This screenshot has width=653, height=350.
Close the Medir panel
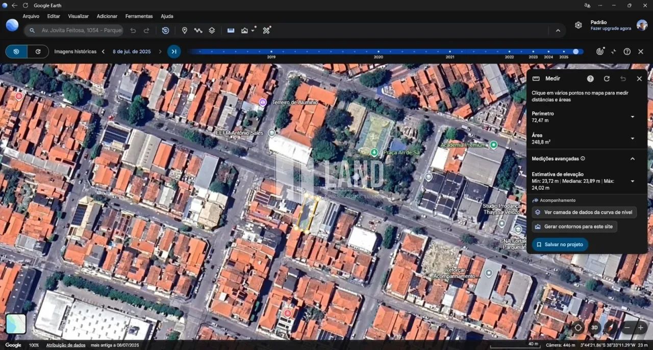coord(639,79)
